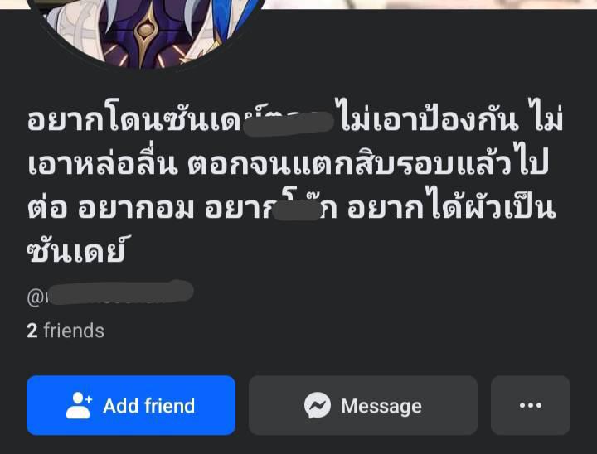This screenshot has width=597, height=454.
Task: Open the 2 friends list link
Action: click(66, 331)
